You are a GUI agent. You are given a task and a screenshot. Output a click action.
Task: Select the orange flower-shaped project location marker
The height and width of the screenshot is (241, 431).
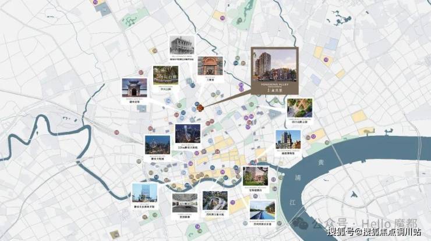pyautogui.click(x=202, y=108)
